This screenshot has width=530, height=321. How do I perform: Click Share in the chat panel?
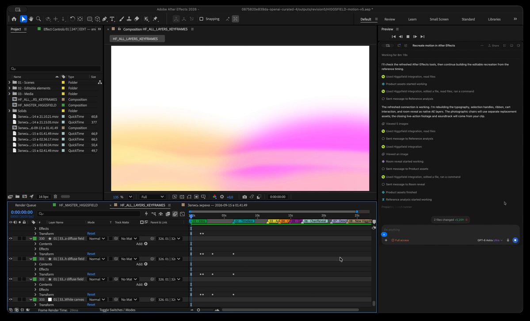pos(493,46)
